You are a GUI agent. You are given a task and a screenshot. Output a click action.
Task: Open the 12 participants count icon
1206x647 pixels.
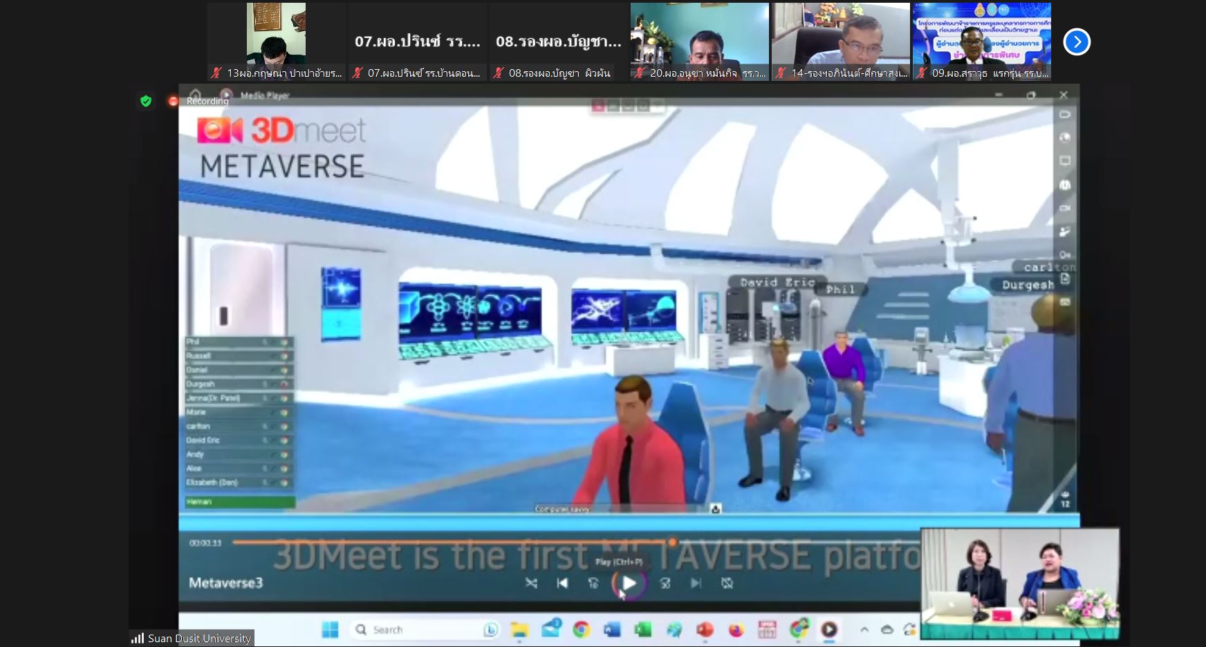1065,498
